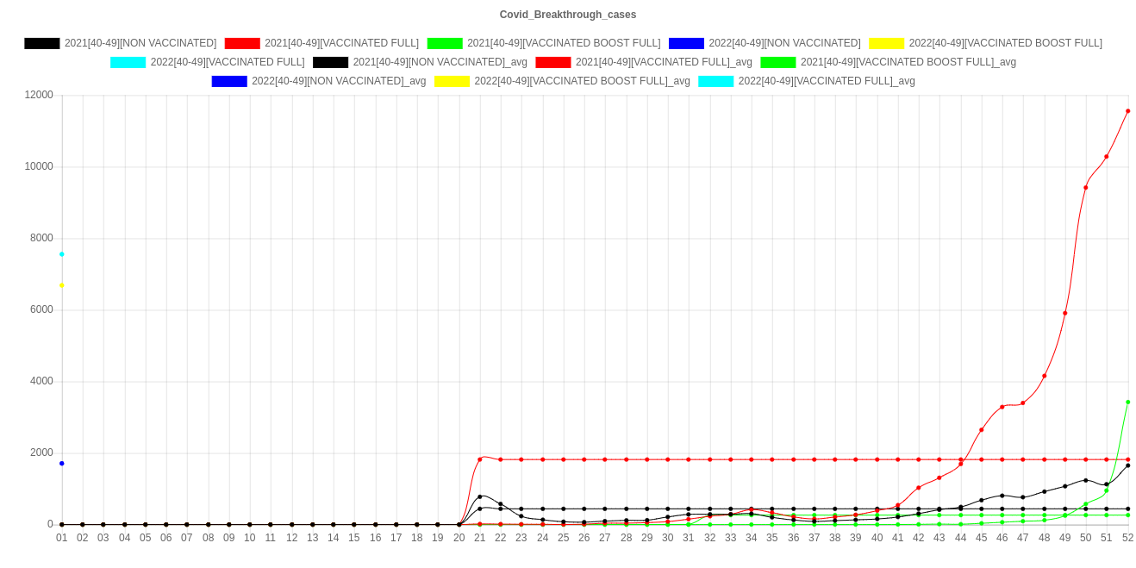Screen dimensions: 1136x568
Task: Click the red data point at week 52 peak
Action: (x=1127, y=111)
